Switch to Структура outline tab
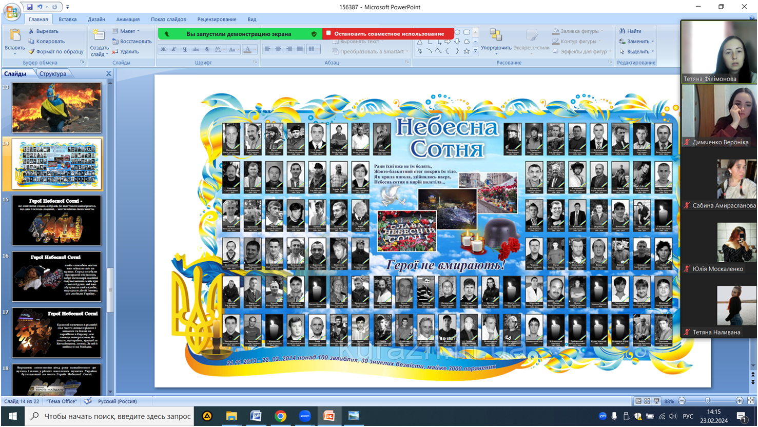758x427 pixels. 53,74
